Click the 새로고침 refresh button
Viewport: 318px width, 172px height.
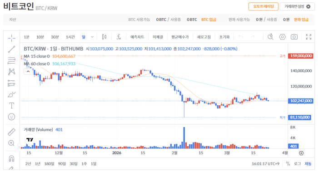click(204, 37)
